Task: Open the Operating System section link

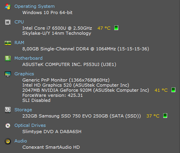Action: tap(34, 6)
